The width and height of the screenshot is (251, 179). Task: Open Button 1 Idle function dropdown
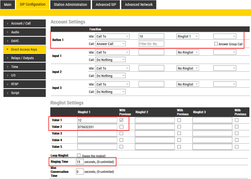(112, 36)
